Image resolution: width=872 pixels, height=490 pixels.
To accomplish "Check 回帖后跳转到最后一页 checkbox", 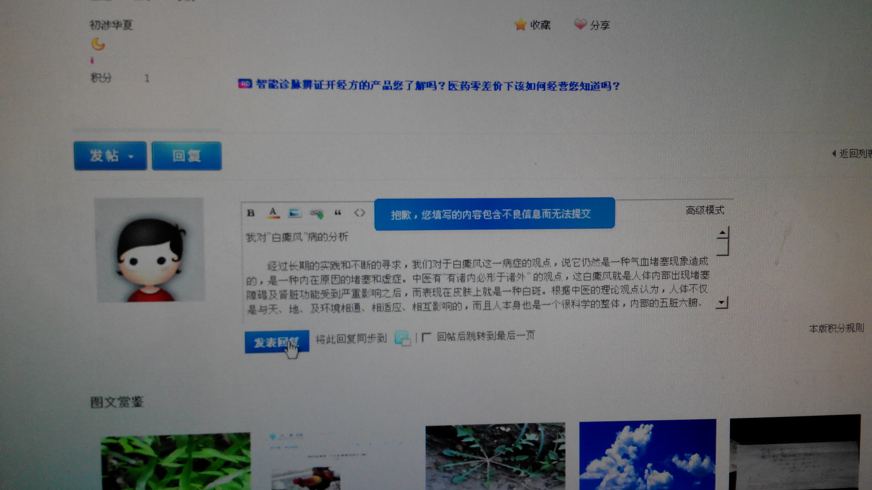I will (x=426, y=337).
